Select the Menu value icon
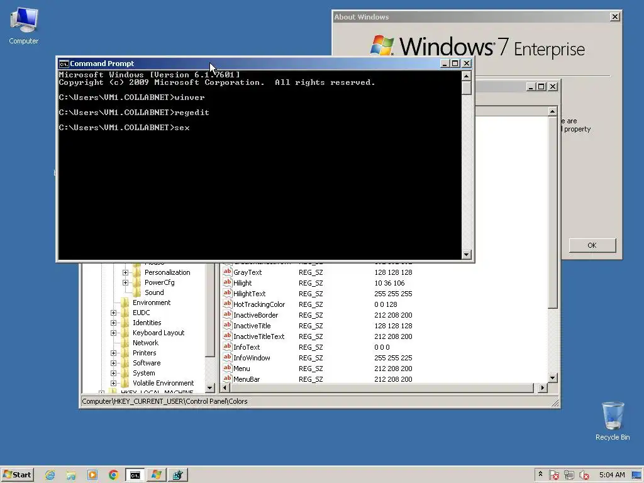 pyautogui.click(x=227, y=368)
